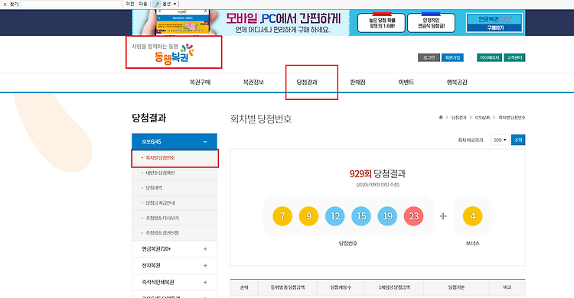The image size is (574, 298).
Task: Click the 당첨기준 column header
Action: point(456,288)
